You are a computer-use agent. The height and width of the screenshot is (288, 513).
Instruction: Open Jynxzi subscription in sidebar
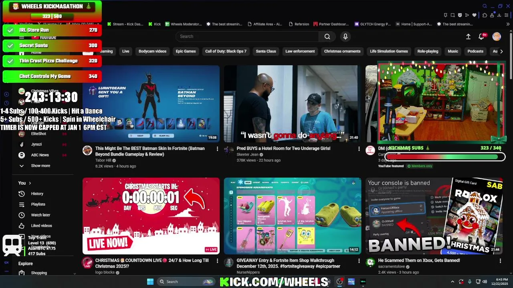pos(36,144)
